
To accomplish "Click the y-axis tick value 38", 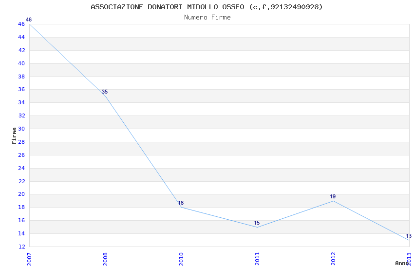I will pyautogui.click(x=21, y=77).
